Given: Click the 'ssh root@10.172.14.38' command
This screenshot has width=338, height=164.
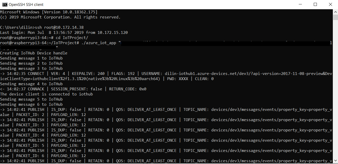Looking at the screenshot, I should point(59,27).
